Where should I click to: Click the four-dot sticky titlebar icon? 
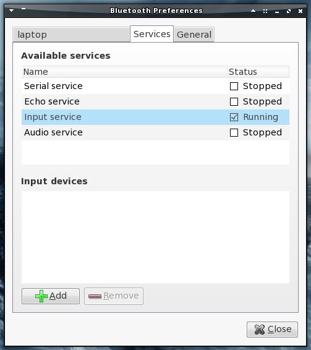(x=265, y=11)
